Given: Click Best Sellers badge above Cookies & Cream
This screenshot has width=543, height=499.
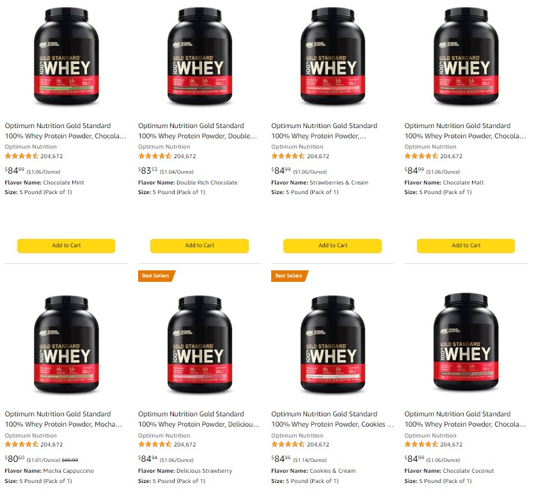Looking at the screenshot, I should click(289, 275).
